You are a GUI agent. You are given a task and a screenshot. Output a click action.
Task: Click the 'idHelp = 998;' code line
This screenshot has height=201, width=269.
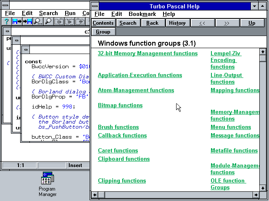(x=53, y=107)
